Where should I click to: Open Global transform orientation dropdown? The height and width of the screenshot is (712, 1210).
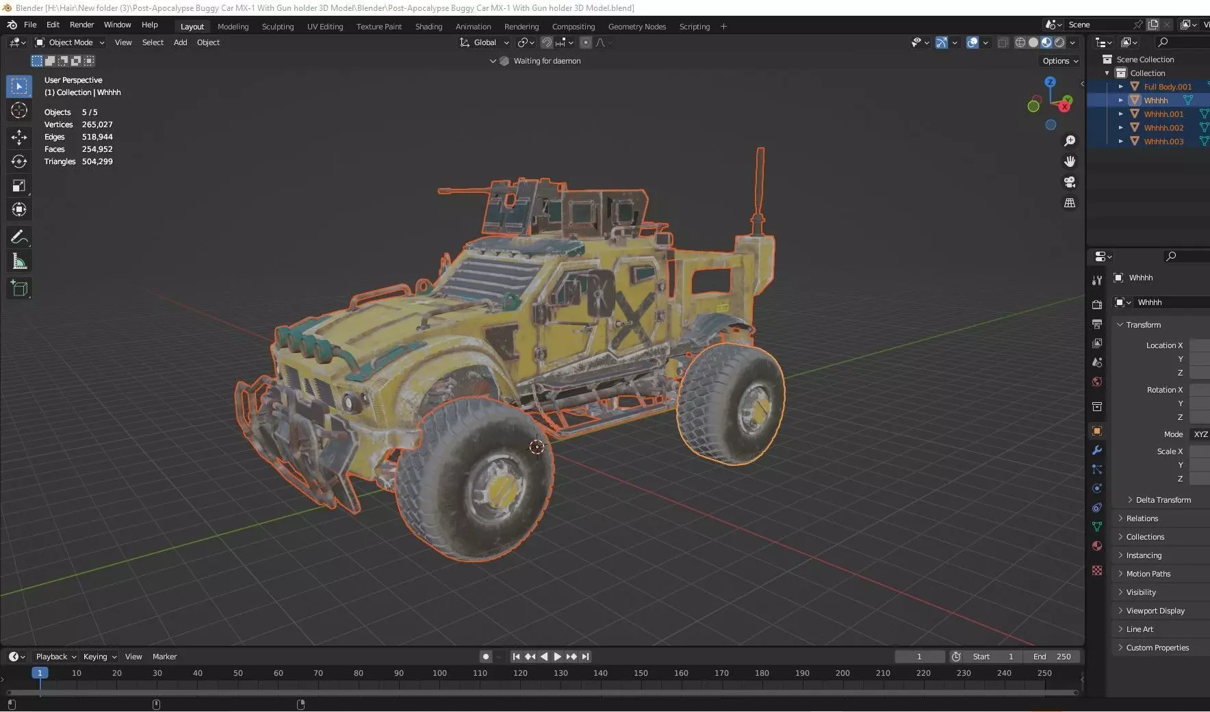[x=485, y=42]
